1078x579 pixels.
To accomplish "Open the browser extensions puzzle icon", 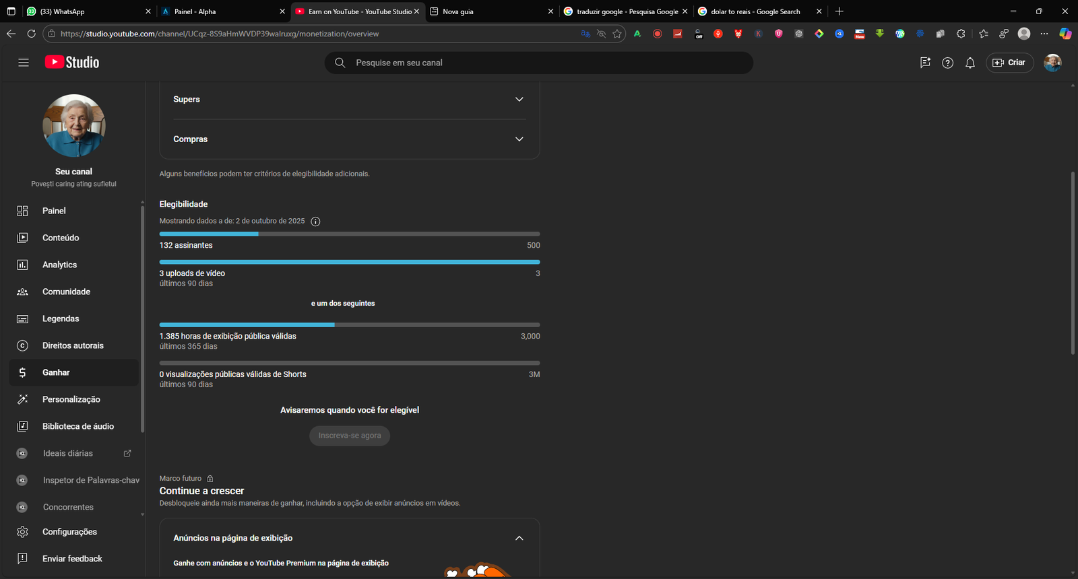I will coord(961,34).
